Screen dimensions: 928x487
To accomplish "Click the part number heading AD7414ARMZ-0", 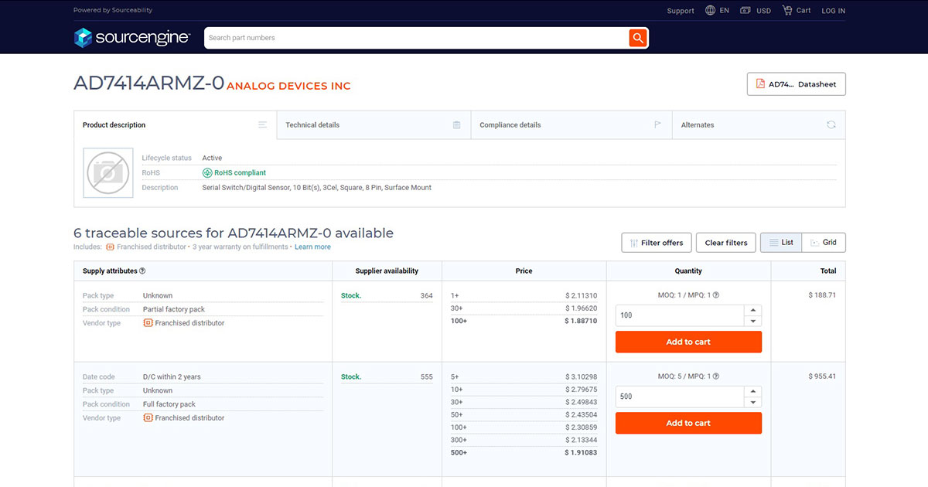I will [x=148, y=83].
